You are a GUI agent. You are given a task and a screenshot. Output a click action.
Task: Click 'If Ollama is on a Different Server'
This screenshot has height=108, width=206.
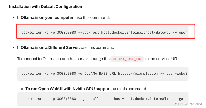pos(48,48)
